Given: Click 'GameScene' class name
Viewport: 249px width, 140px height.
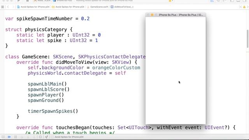Looking at the screenshot, I should coord(35,57).
